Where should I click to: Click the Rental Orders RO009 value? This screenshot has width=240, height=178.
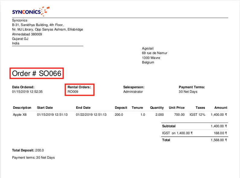(x=73, y=92)
